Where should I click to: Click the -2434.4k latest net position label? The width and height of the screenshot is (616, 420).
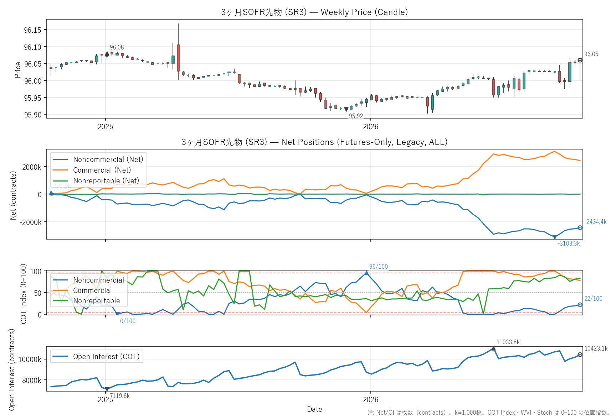click(x=595, y=222)
